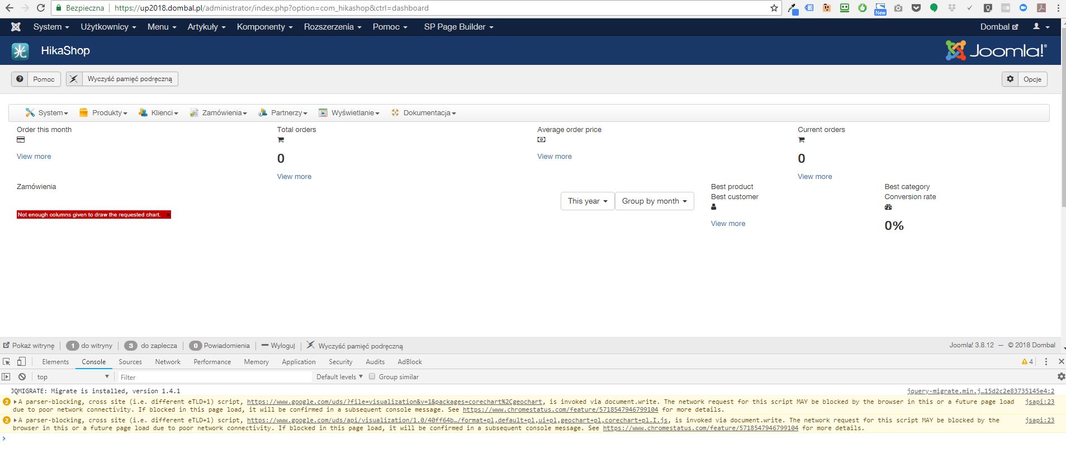This screenshot has height=476, width=1066.
Task: Expand the HikaShop Zamówienia menu
Action: [218, 113]
